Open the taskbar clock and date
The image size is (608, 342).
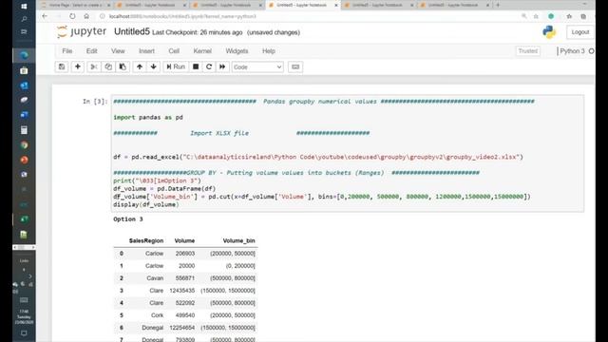coord(24,316)
